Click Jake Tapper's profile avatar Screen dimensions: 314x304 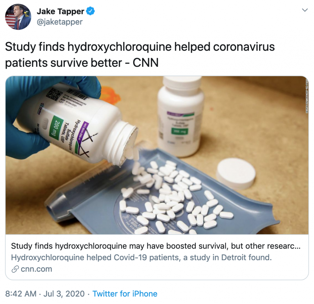pos(18,17)
